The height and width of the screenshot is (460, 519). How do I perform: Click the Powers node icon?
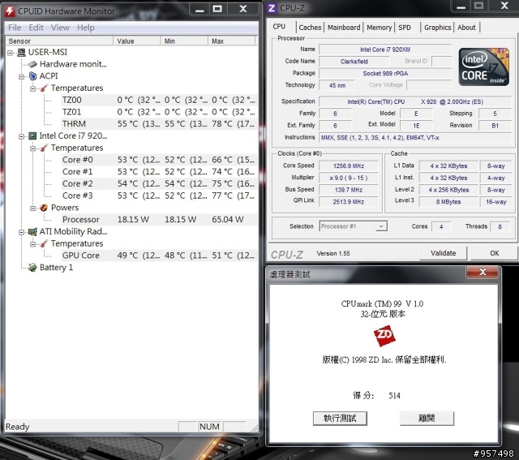[x=44, y=208]
